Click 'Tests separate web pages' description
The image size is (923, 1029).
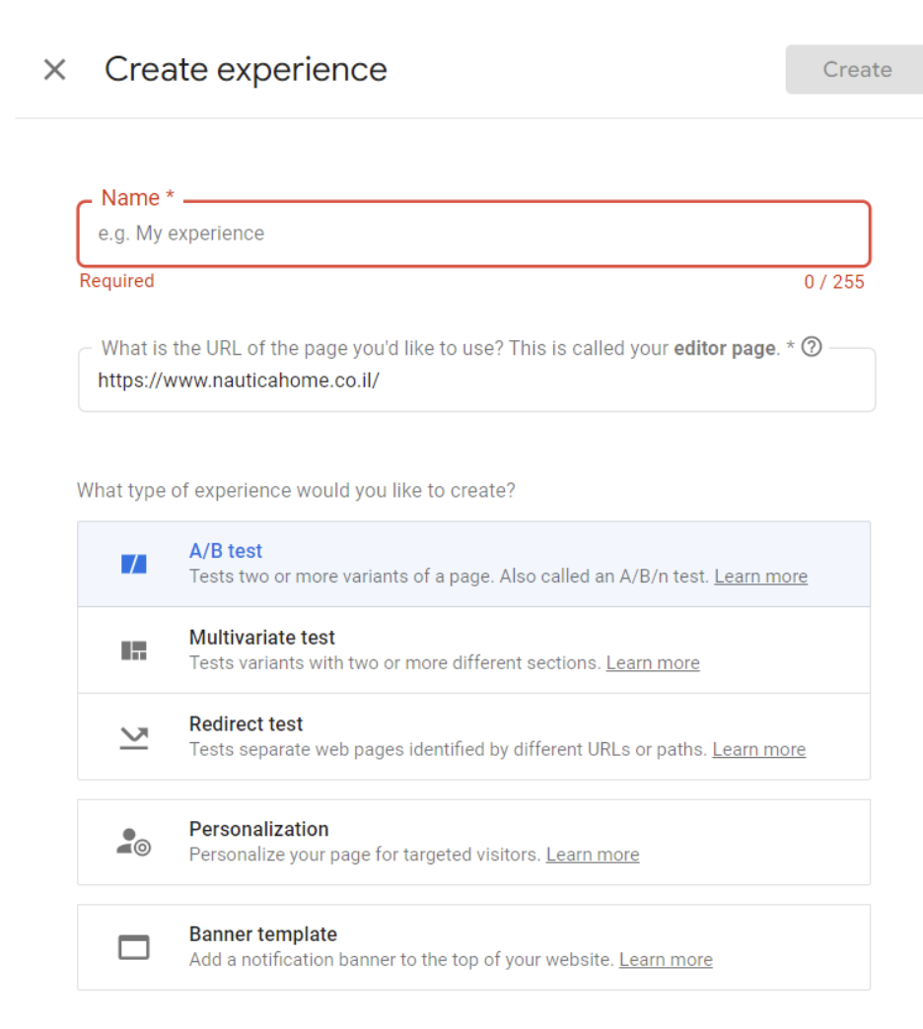449,749
